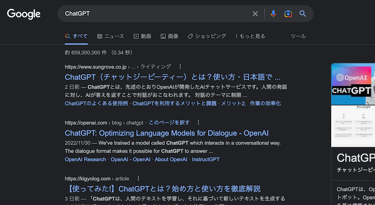The image size is (375, 205).
Task: Select the 画像 images tab
Action: coord(170,36)
